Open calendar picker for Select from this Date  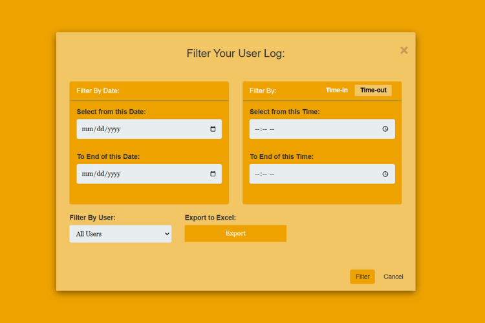213,129
